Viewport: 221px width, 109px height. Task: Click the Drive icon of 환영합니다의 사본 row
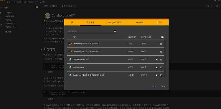click(x=70, y=75)
